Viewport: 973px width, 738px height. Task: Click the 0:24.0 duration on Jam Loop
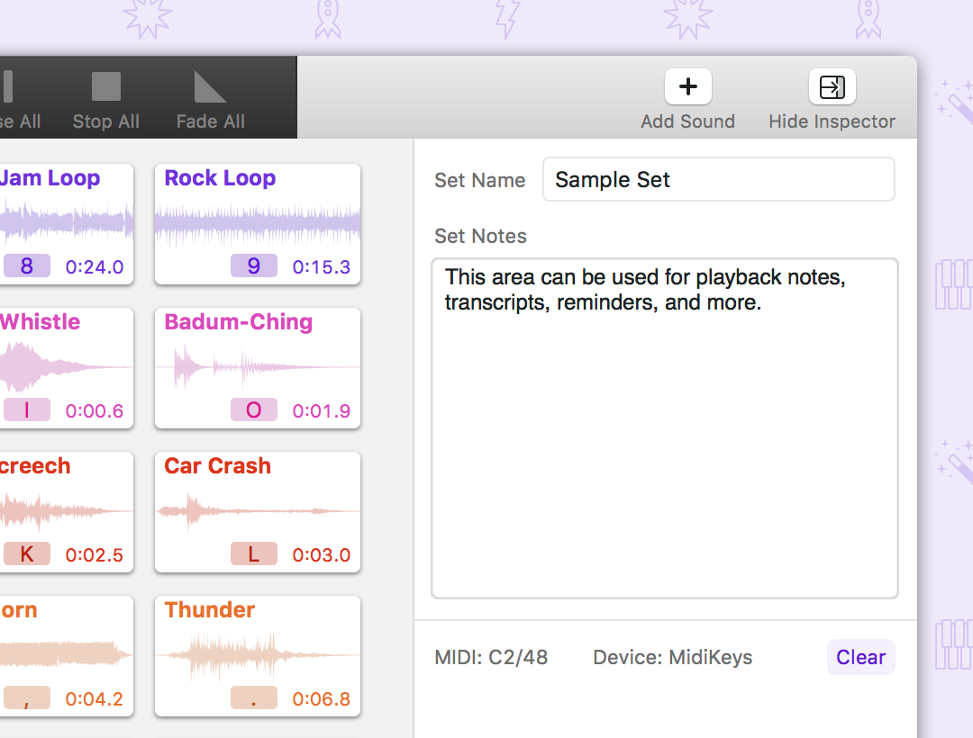pos(95,267)
